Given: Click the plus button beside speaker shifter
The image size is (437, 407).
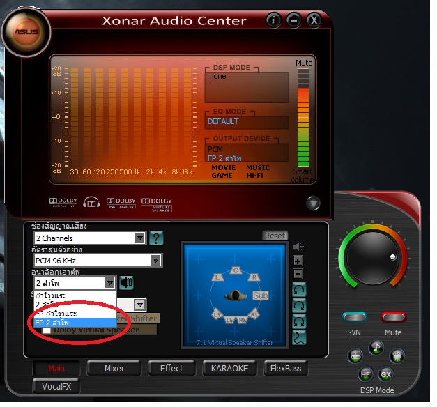Looking at the screenshot, I should point(298,261).
